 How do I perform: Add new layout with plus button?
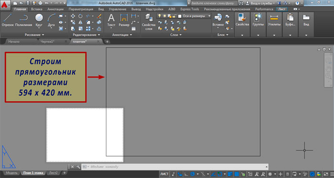[64, 173]
